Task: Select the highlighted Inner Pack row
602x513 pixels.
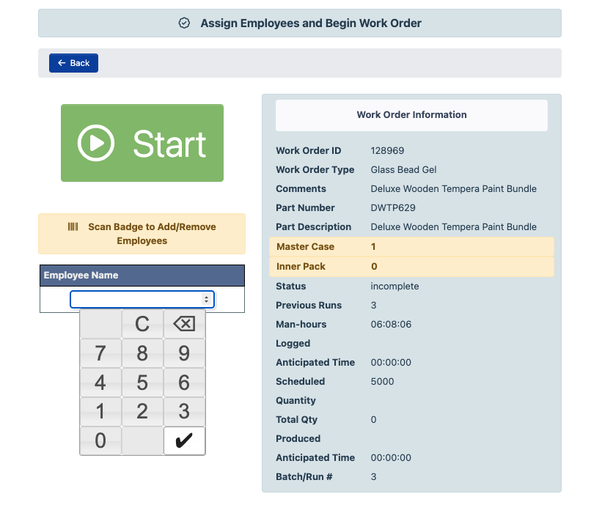Action: pos(411,266)
